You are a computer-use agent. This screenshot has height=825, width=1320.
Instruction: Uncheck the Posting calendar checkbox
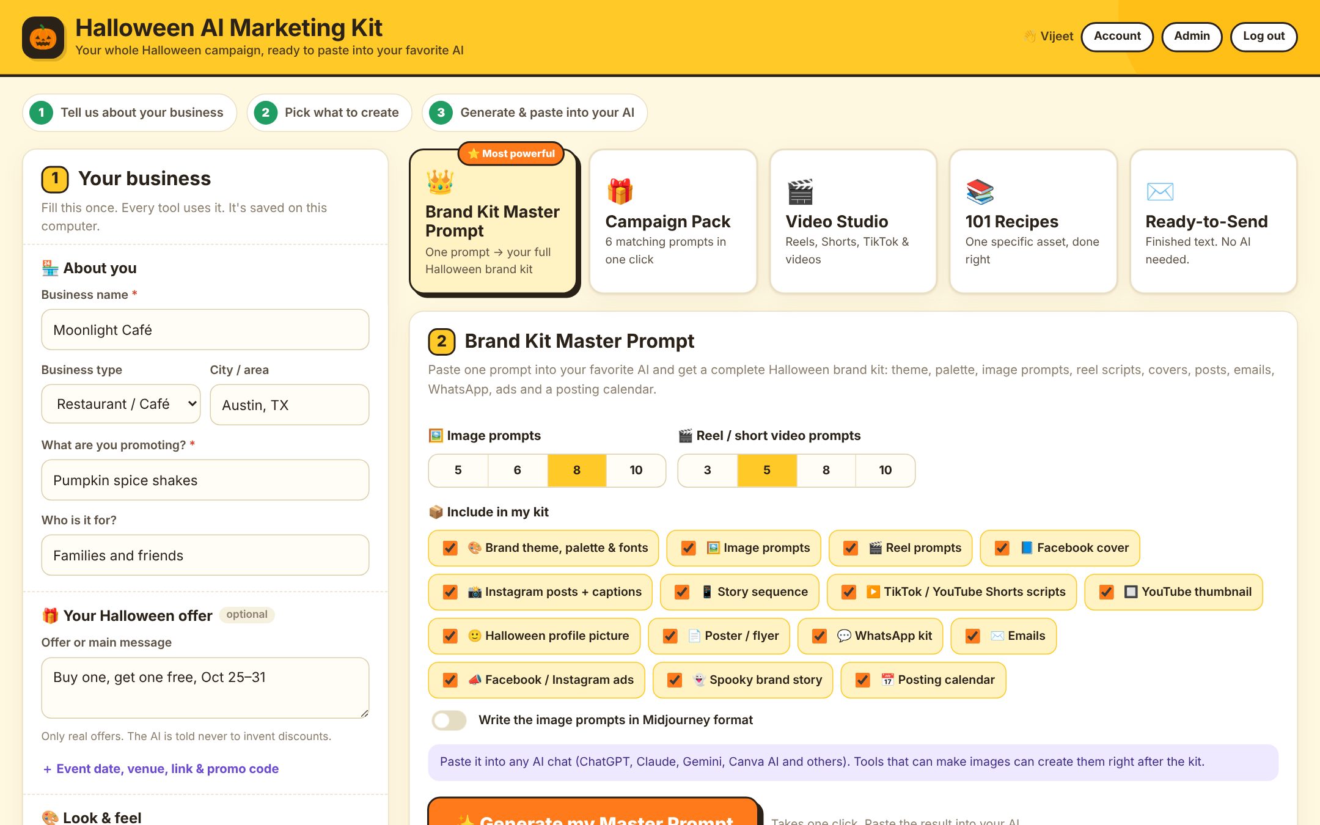(863, 680)
